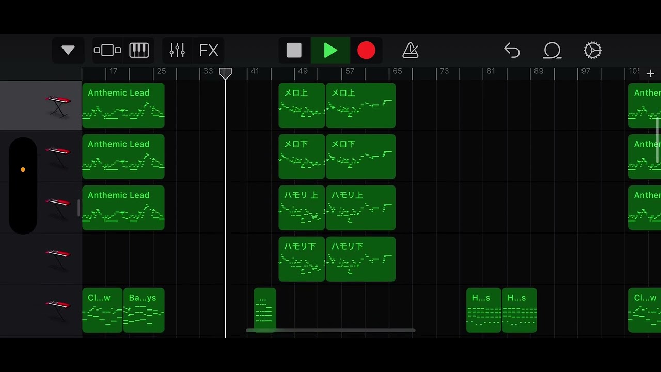This screenshot has height=372, width=661.
Task: Select the Ba...ys region
Action: pyautogui.click(x=144, y=310)
